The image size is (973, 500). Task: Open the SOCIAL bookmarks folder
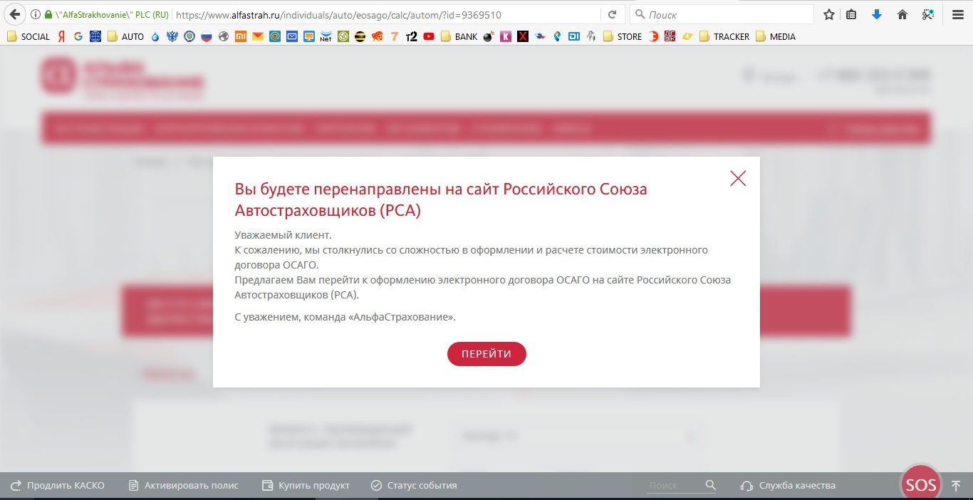coord(28,36)
